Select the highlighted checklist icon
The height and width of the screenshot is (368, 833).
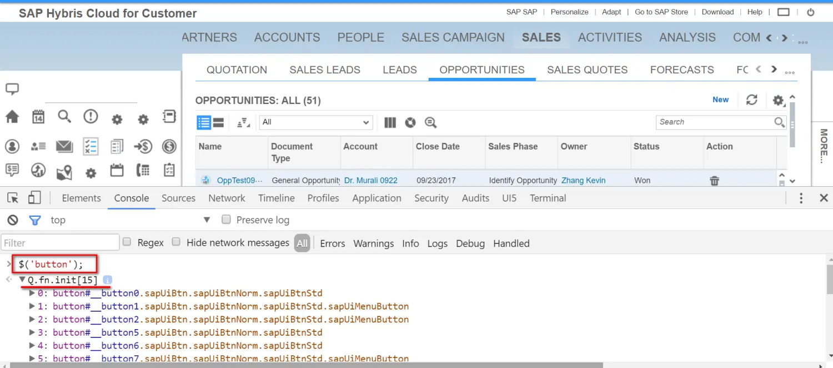click(x=91, y=146)
